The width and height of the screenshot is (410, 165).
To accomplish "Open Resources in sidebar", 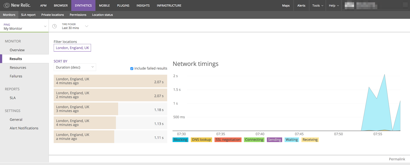I will tap(18, 68).
